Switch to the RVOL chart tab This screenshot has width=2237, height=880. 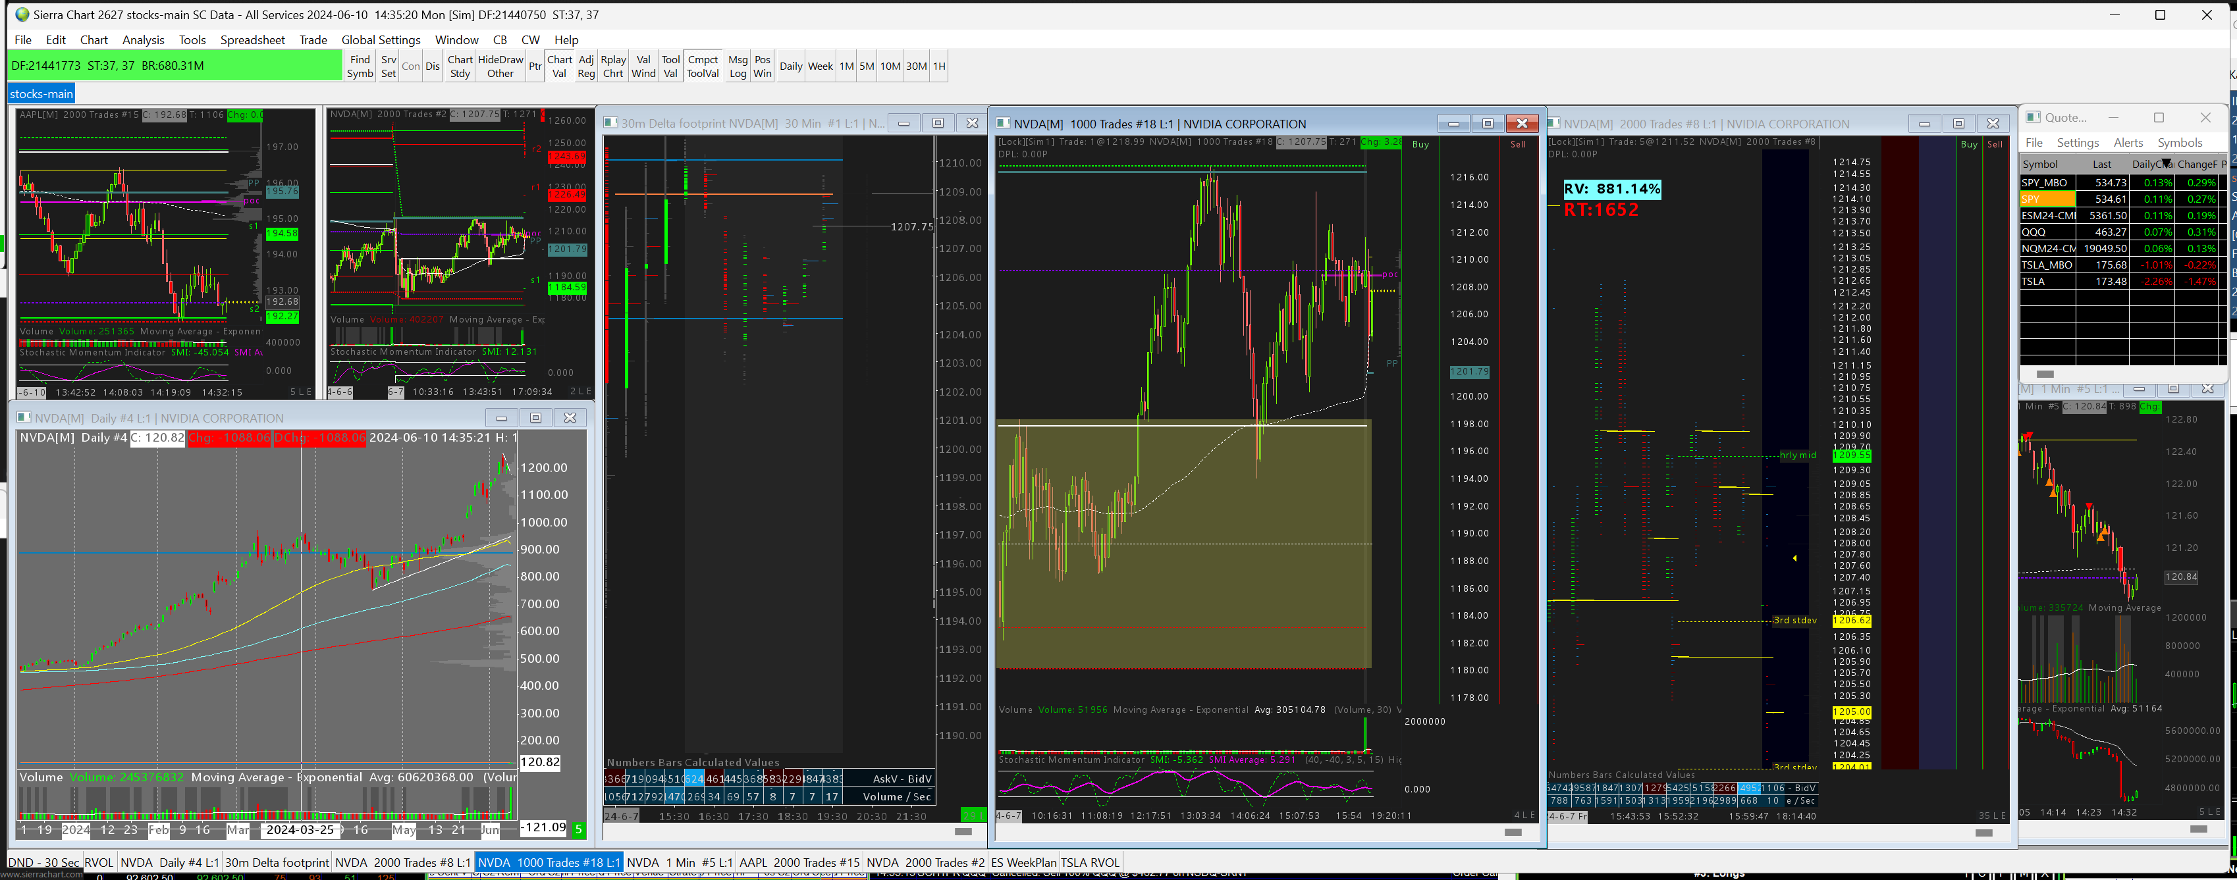(99, 862)
